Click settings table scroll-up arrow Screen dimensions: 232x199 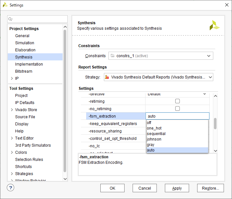point(216,96)
